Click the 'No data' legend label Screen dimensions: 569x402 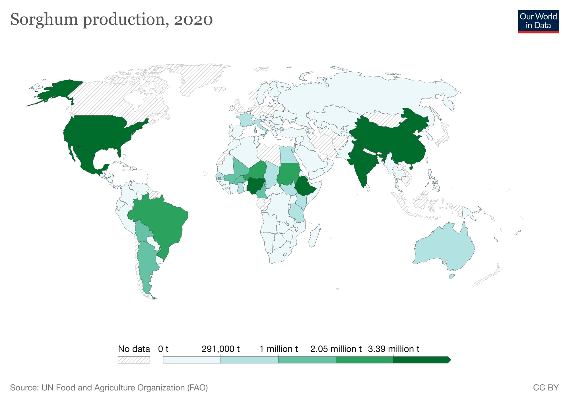[134, 349]
